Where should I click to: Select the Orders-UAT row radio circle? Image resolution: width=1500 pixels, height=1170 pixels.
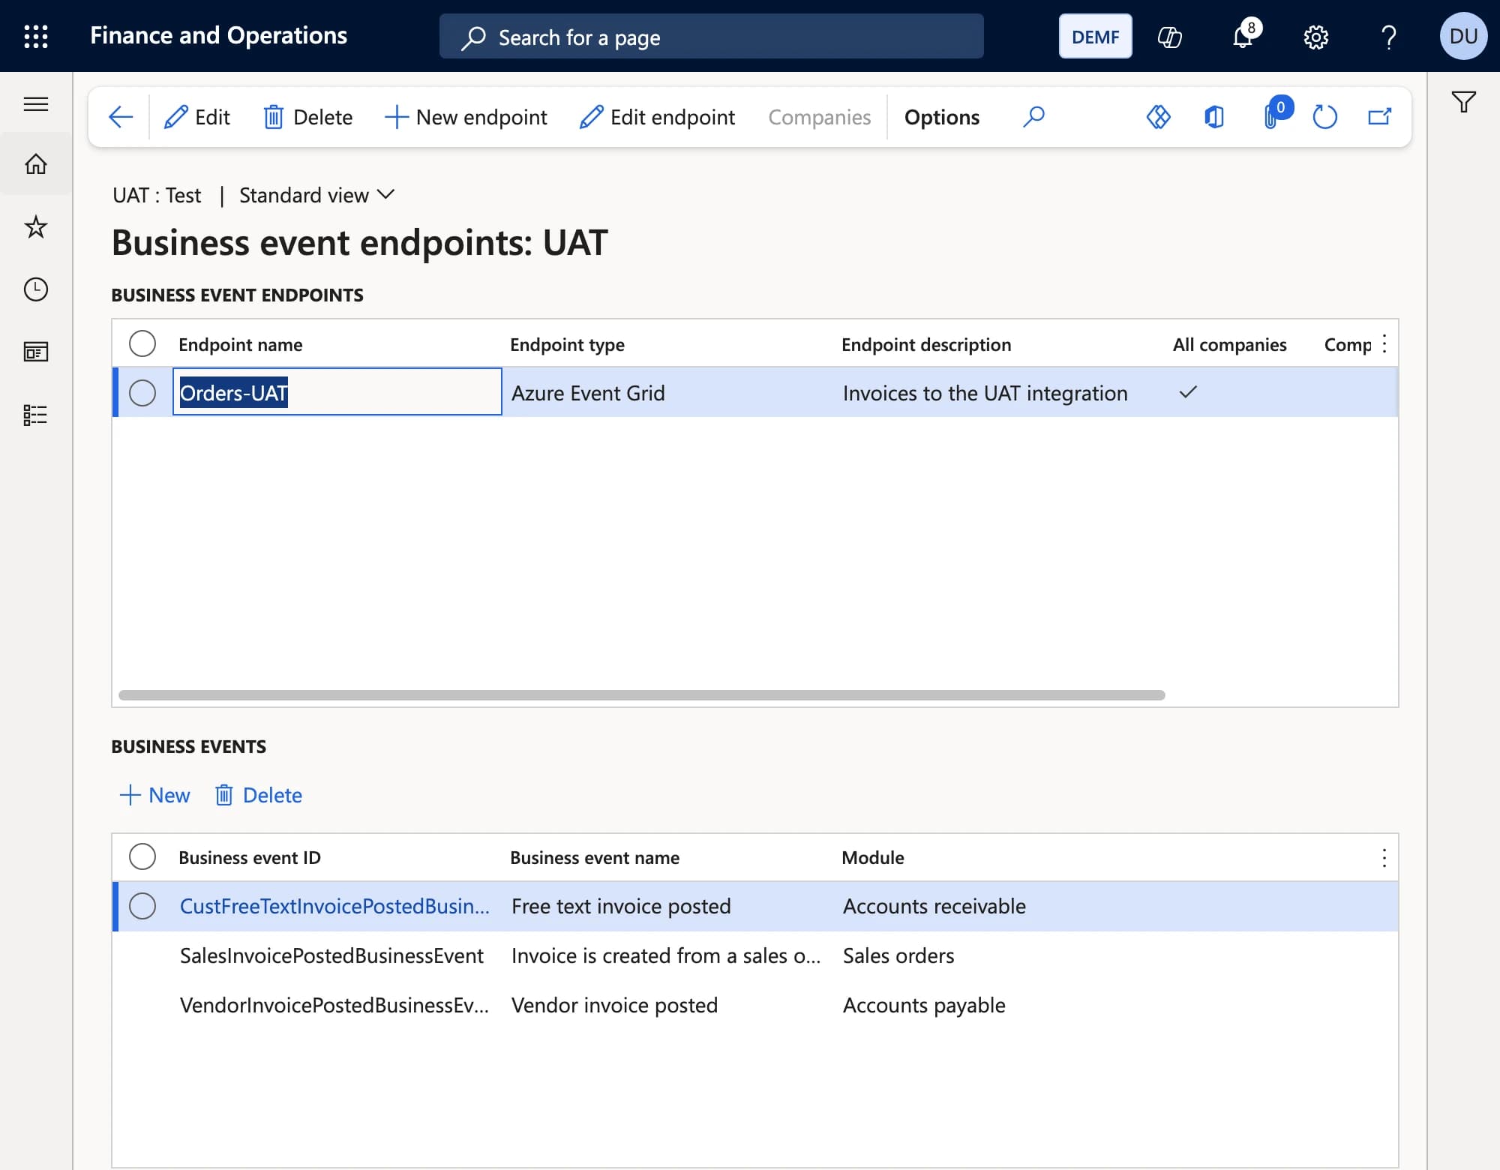[x=142, y=393]
